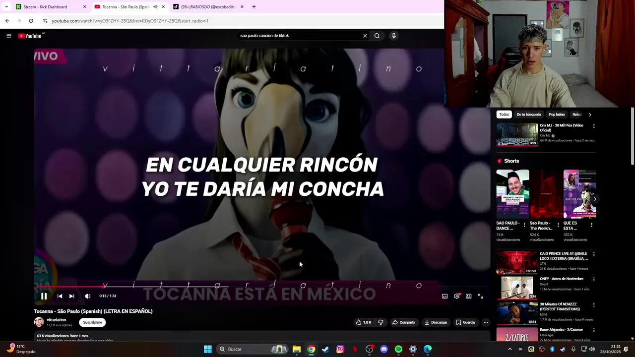Toggle subtitles on the video player
The image size is (635, 357).
coord(444,296)
